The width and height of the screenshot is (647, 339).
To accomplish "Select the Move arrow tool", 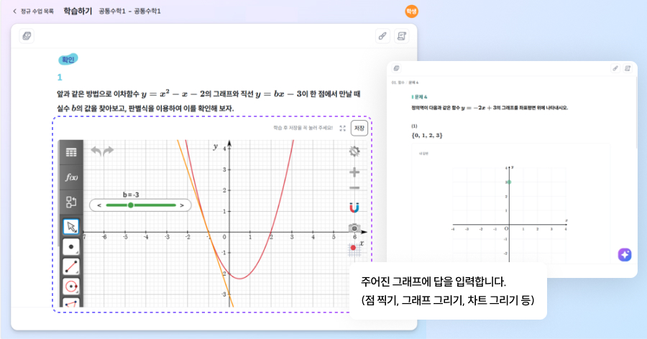I will click(71, 227).
